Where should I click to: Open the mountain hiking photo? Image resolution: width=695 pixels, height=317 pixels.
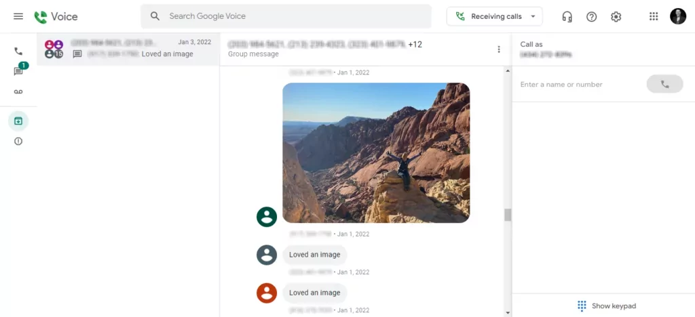click(x=376, y=152)
